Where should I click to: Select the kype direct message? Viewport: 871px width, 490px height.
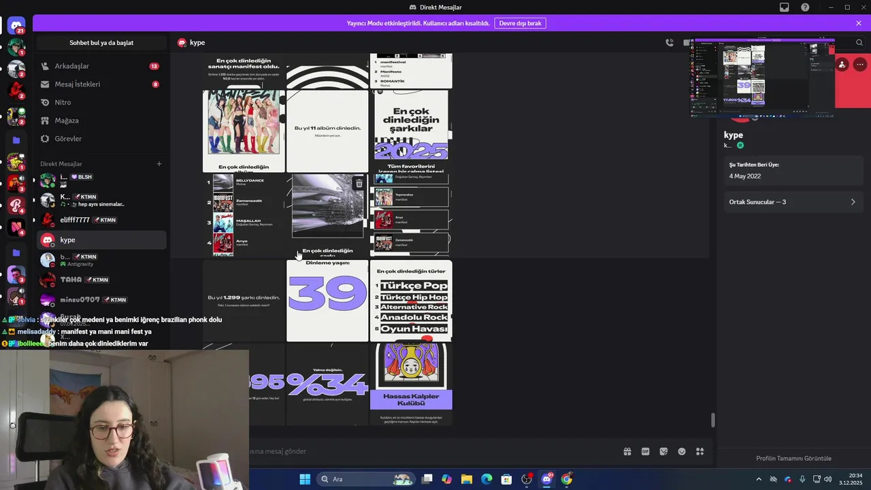click(x=101, y=240)
